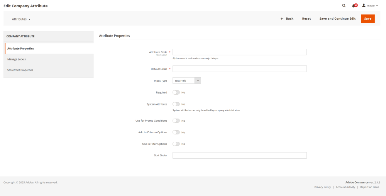
Task: Focus the Sort Order input field
Action: pyautogui.click(x=240, y=155)
